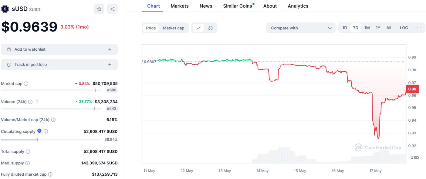Set chart range to All
Image resolution: width=426 pixels, height=179 pixels.
point(389,28)
